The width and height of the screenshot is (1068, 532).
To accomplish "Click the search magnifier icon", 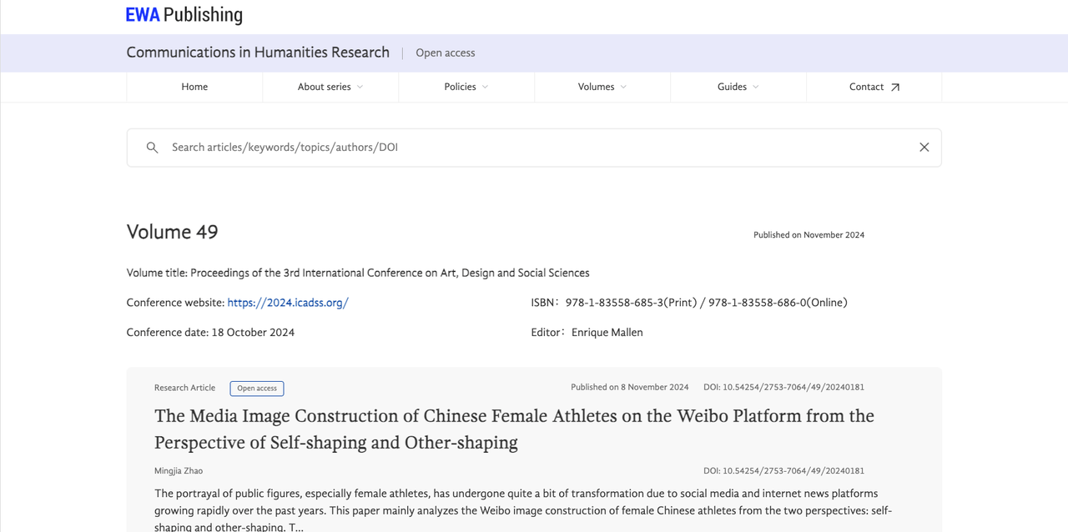I will (152, 148).
